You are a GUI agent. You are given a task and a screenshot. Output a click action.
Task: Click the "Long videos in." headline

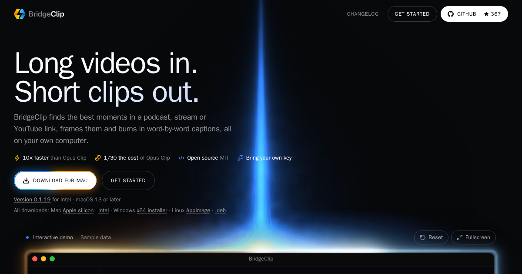[106, 63]
